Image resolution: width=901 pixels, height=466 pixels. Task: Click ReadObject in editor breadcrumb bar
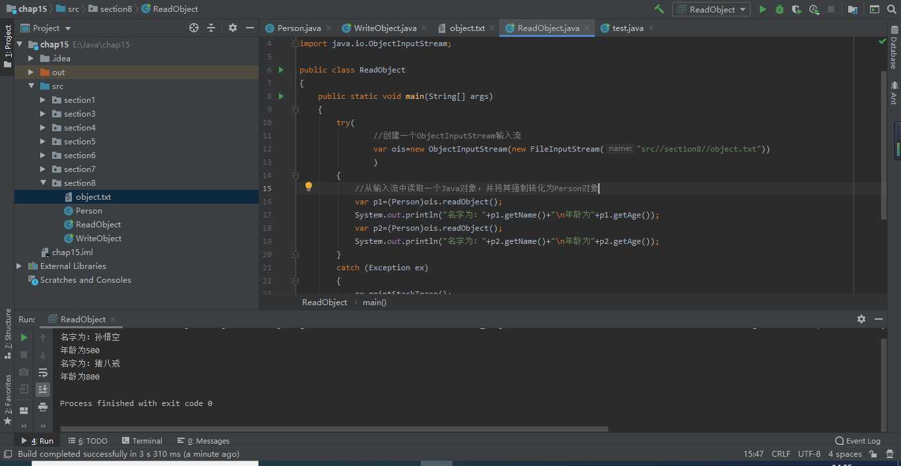(x=325, y=303)
